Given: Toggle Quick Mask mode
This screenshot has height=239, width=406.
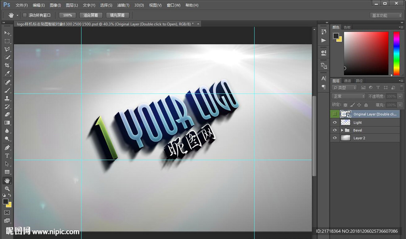Looking at the screenshot, I should (x=7, y=212).
